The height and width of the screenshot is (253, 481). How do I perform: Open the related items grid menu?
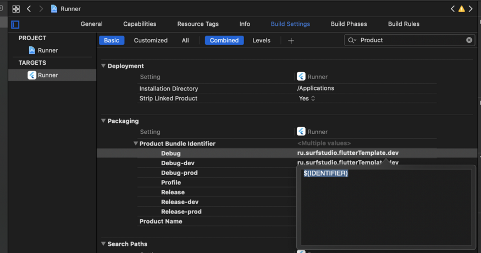point(16,9)
